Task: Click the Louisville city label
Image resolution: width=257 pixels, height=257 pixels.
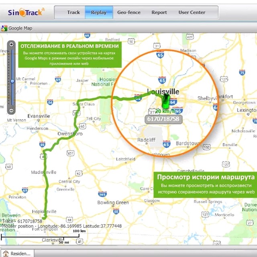Action: pos(163,92)
